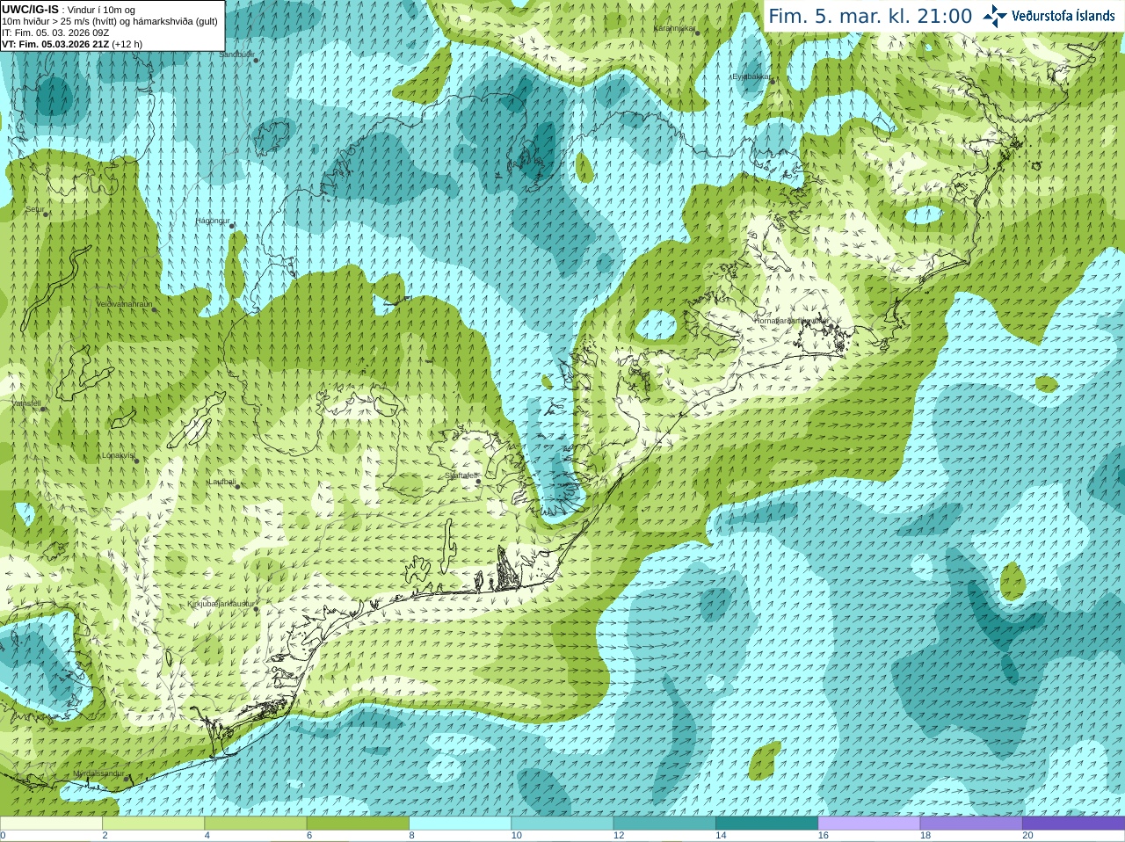Click the Mýrdalssandur station label
This screenshot has height=842, width=1125.
[98, 773]
